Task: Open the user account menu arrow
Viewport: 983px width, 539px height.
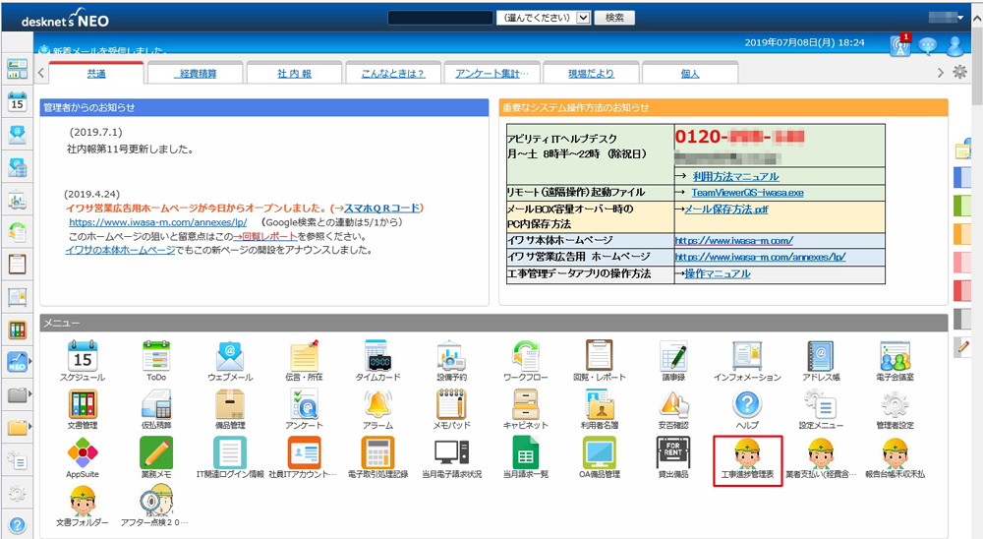Action: pos(967,17)
